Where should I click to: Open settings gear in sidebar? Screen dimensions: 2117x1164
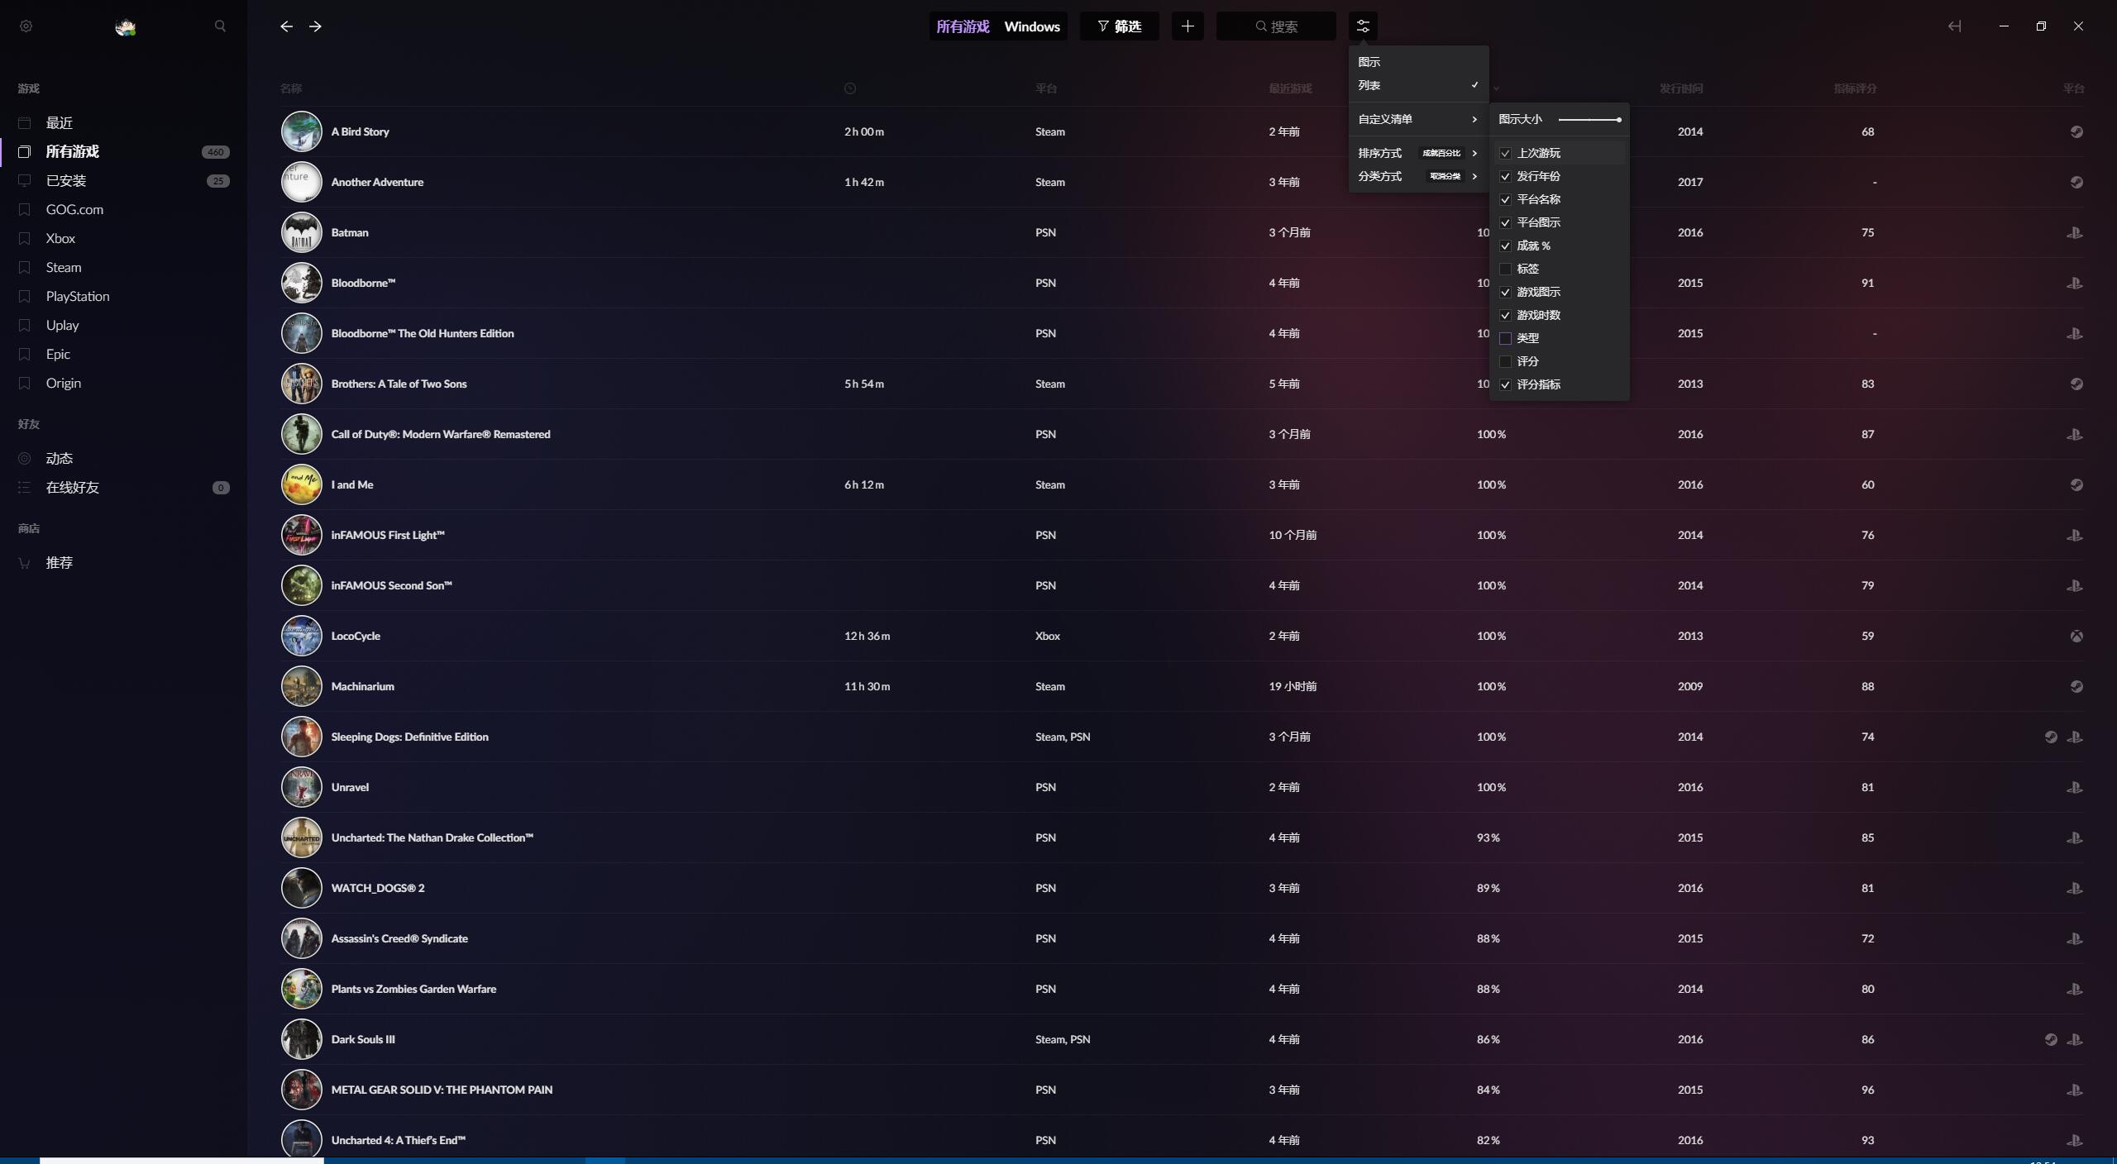click(x=26, y=26)
